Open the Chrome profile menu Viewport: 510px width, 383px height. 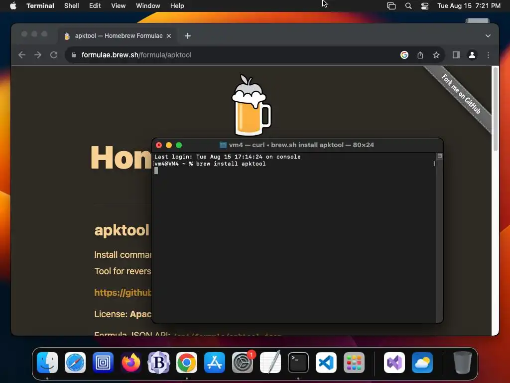pos(472,55)
